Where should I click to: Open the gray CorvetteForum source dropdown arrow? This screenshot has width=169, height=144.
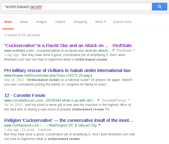128,100
